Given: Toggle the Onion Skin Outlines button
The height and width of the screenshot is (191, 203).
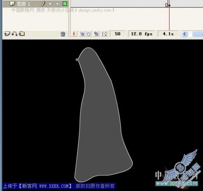Looking at the screenshot, I should pyautogui.click(x=89, y=34).
